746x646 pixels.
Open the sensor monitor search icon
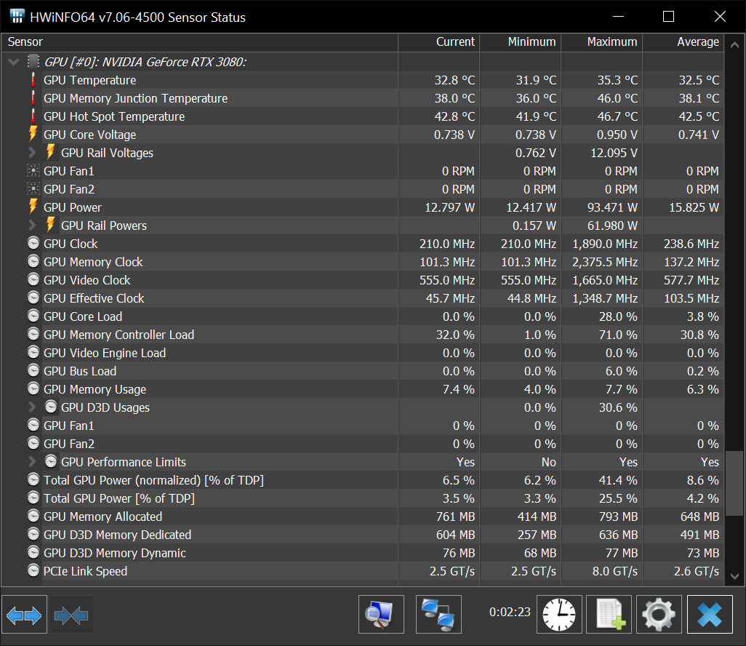point(381,615)
